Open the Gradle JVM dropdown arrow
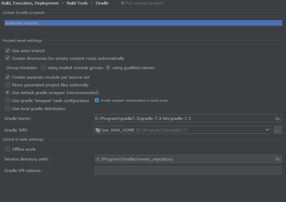 267,130
